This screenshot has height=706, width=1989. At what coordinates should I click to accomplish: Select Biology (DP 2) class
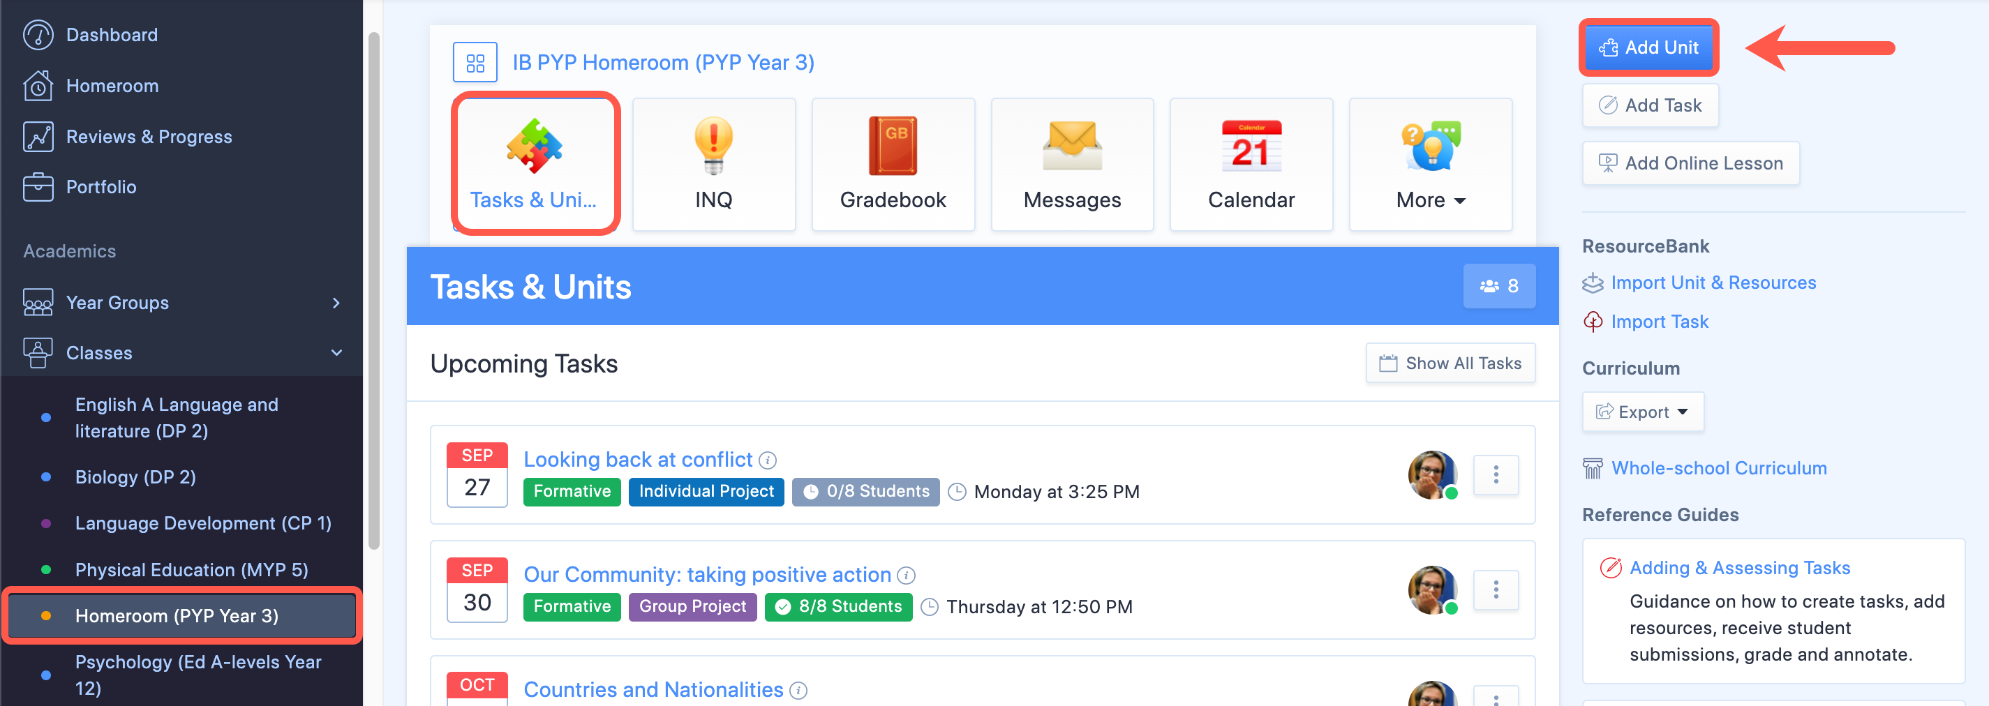(x=136, y=476)
